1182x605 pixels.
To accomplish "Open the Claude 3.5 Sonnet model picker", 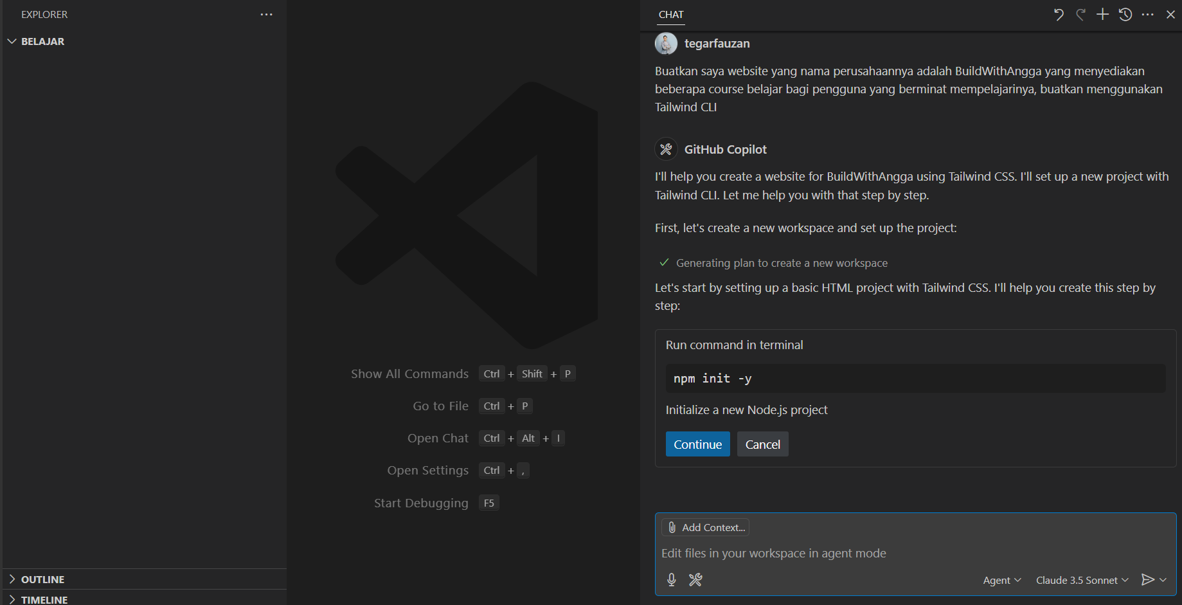I will [1082, 580].
